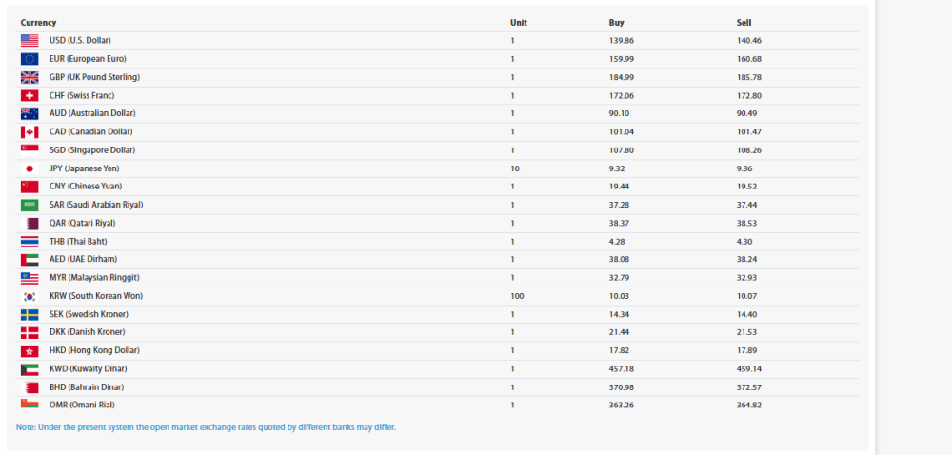Click the Saudi Arabian flag icon

(x=30, y=205)
